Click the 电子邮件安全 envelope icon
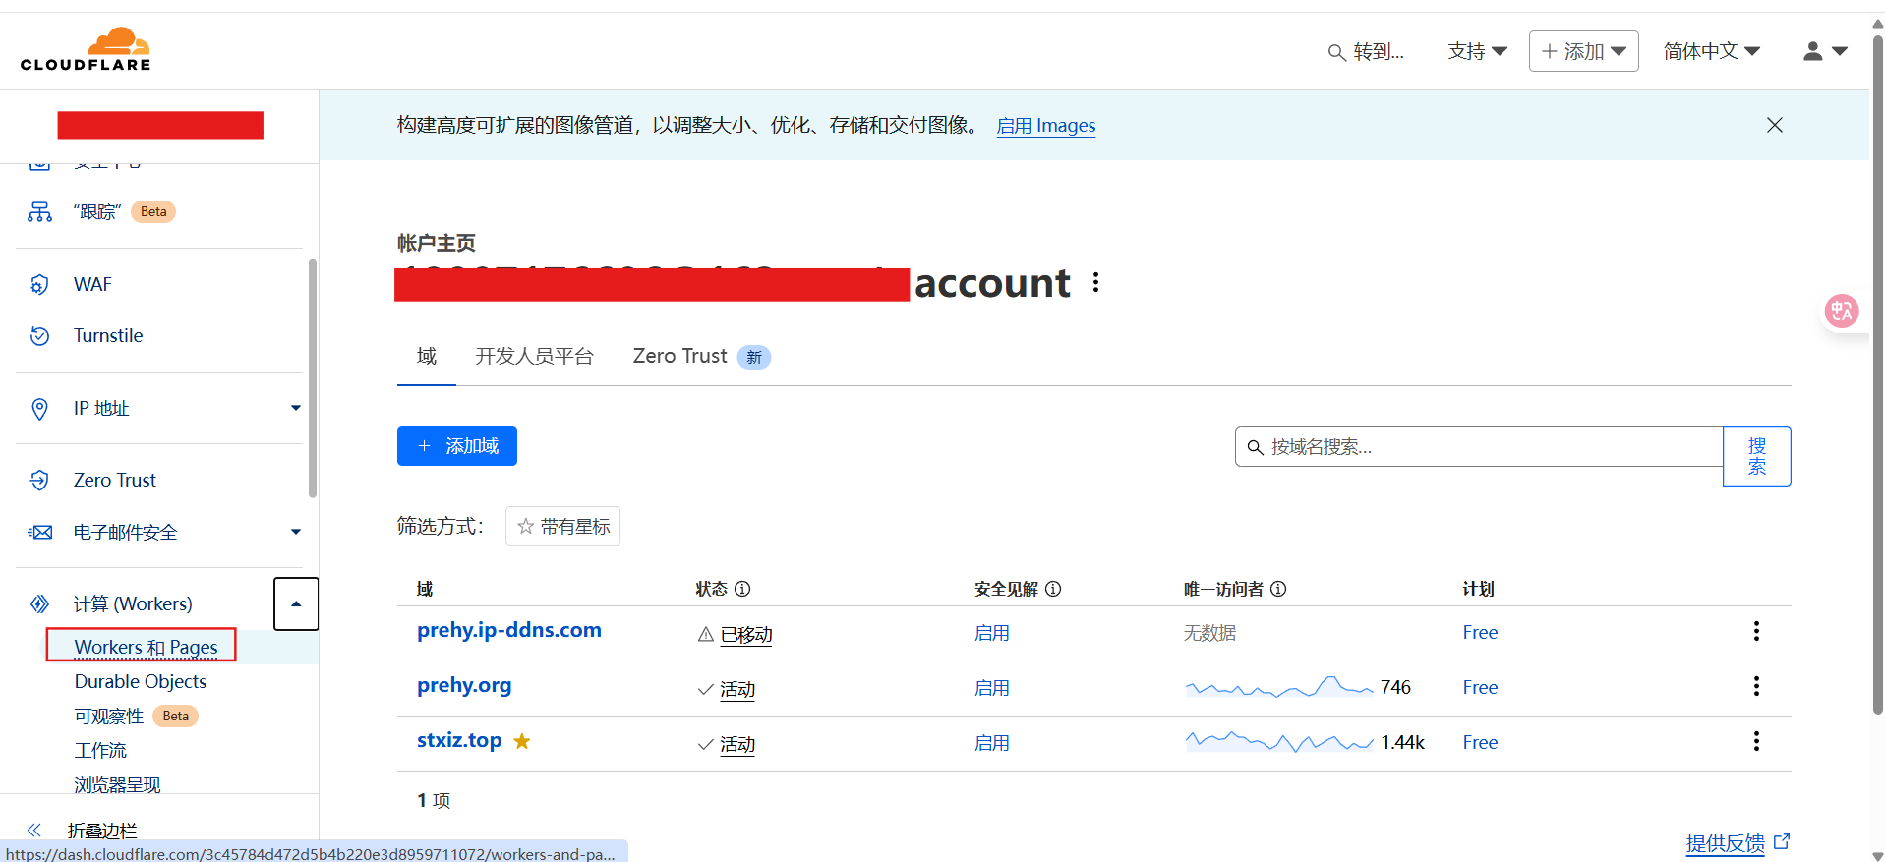 (x=39, y=532)
